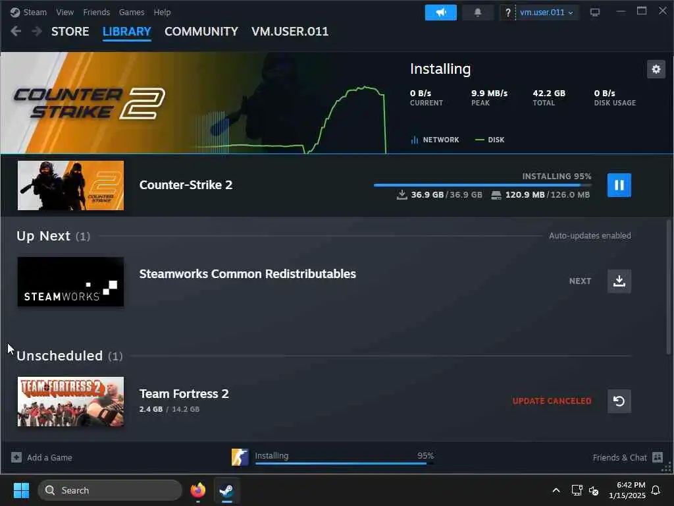Image resolution: width=674 pixels, height=506 pixels.
Task: Click the NETWORK graph legend
Action: (x=435, y=140)
